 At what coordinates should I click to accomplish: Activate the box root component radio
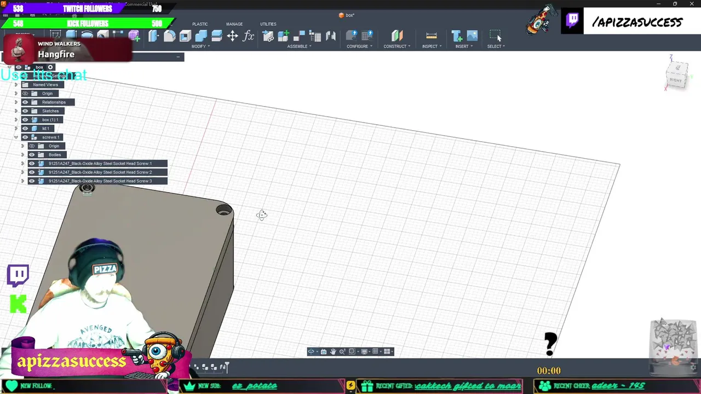click(50, 67)
